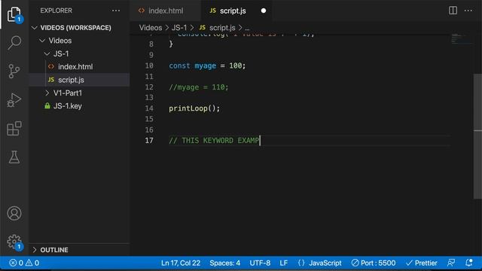Click the commented line //myage = 110;
The height and width of the screenshot is (271, 482).
(x=199, y=87)
